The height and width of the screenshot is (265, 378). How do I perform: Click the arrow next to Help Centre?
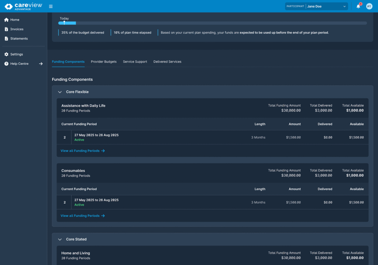[41, 64]
